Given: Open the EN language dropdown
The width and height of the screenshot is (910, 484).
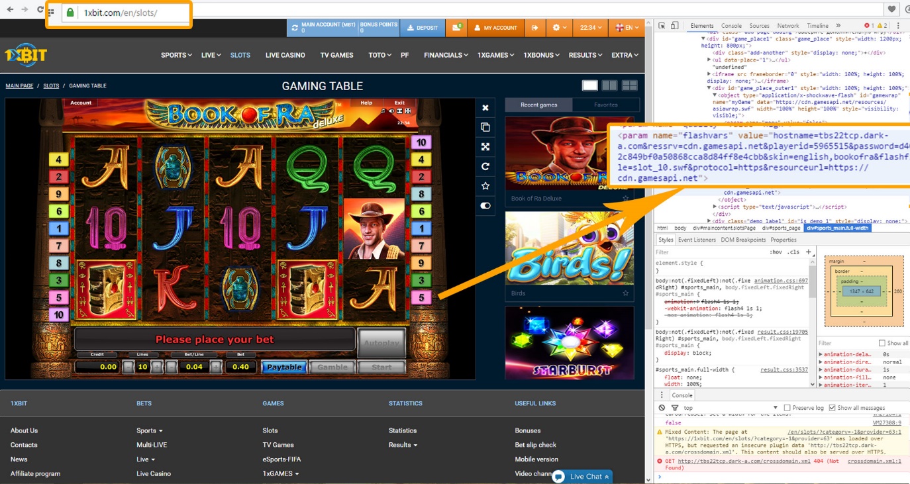Looking at the screenshot, I should point(627,28).
